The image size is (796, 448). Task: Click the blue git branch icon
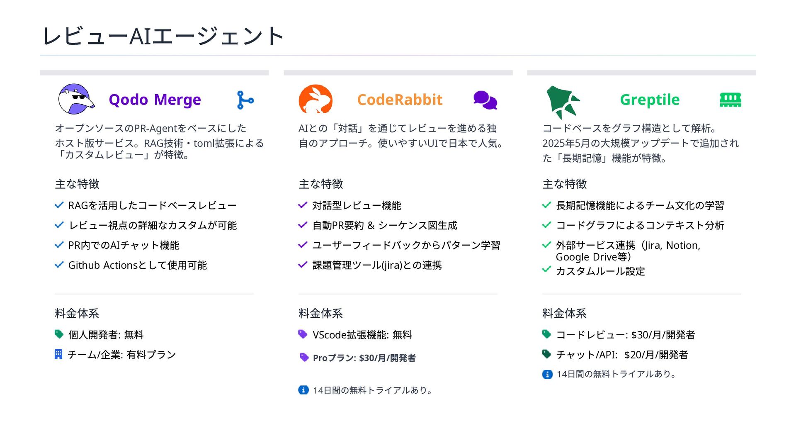coord(245,100)
